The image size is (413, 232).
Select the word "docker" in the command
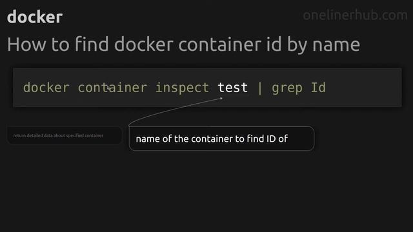click(46, 88)
